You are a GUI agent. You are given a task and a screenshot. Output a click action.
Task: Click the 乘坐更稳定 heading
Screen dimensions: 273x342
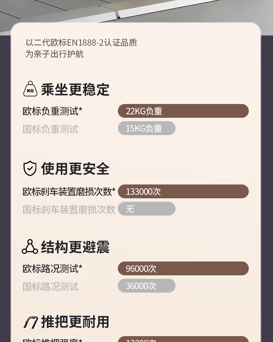(x=75, y=89)
